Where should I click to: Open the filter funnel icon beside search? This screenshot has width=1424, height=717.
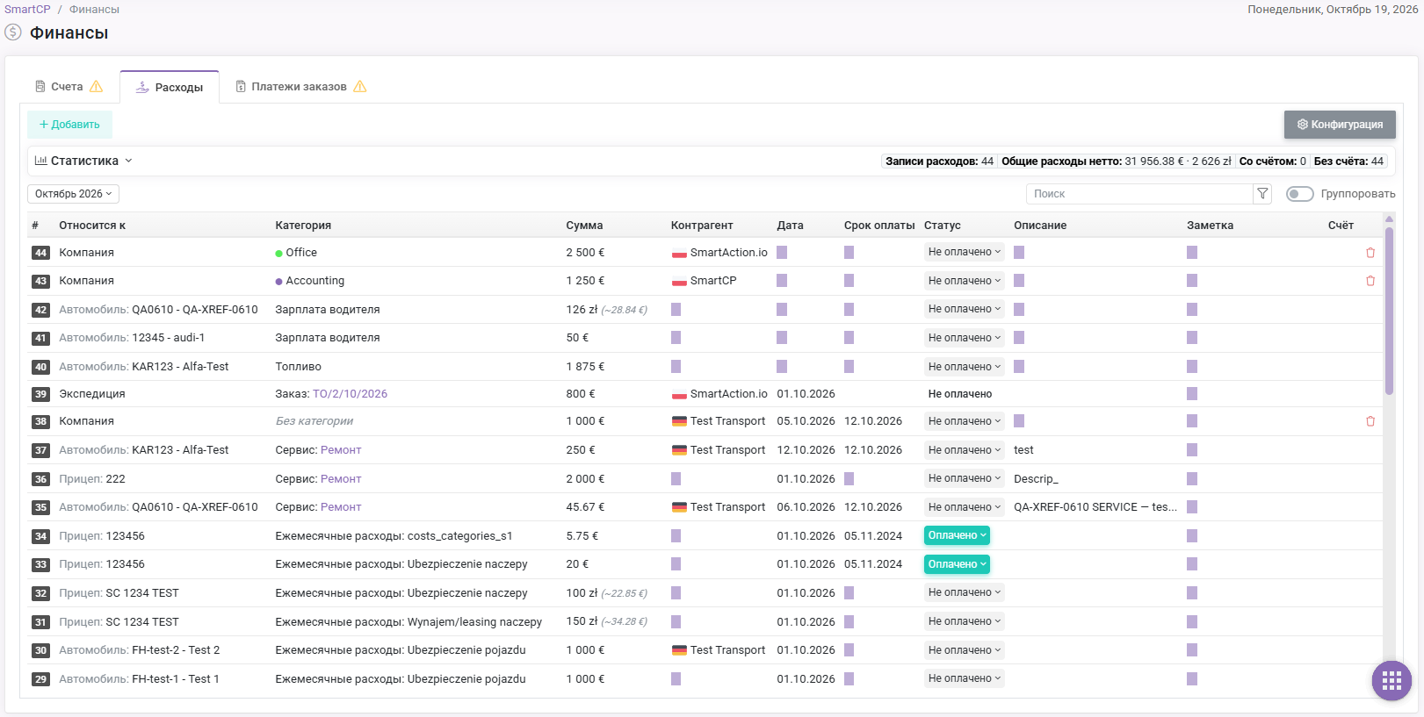click(1262, 194)
